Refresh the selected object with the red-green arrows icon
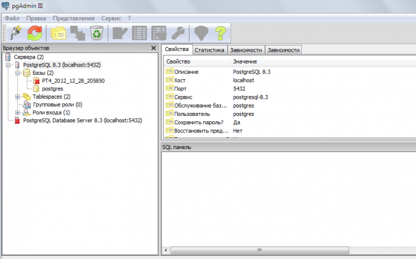This screenshot has width=416, height=259. [34, 33]
